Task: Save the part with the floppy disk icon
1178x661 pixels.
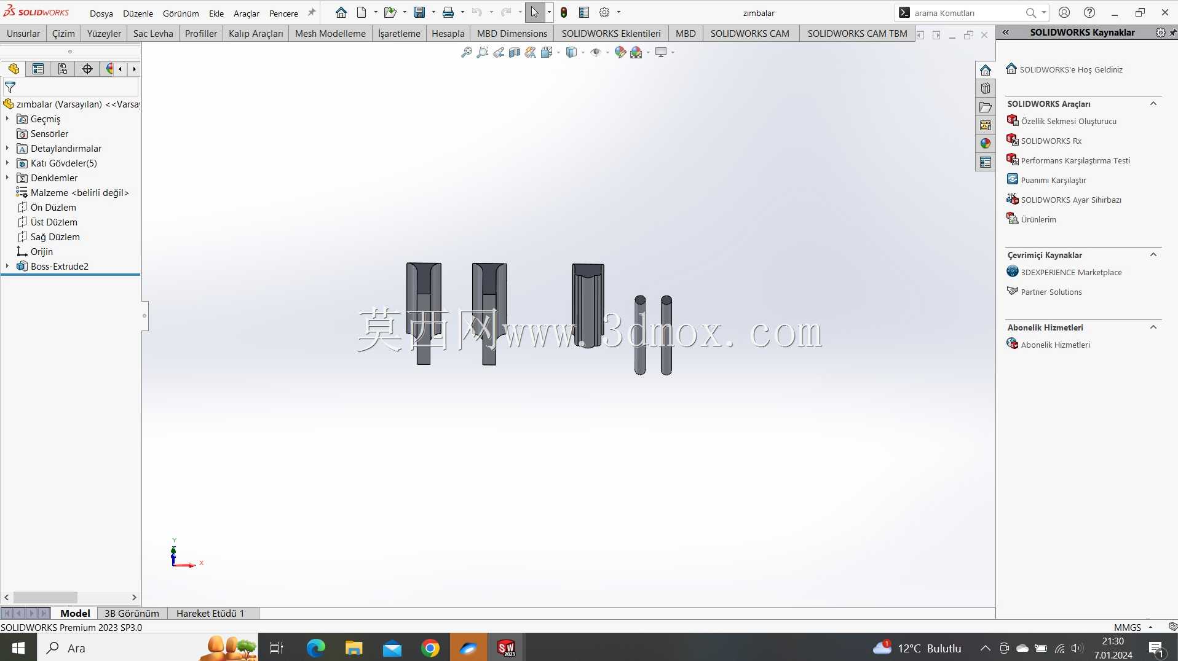Action: tap(419, 12)
